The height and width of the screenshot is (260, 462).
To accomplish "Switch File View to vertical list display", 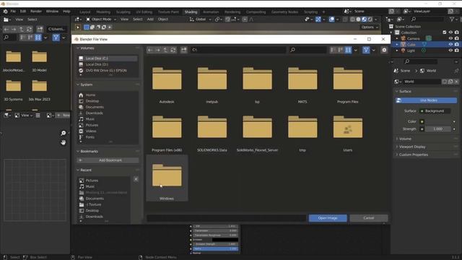I will point(333,50).
